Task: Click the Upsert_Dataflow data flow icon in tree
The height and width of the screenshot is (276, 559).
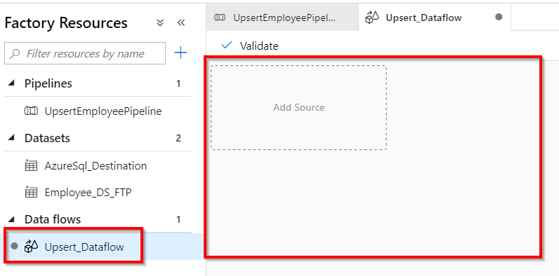Action: (31, 246)
